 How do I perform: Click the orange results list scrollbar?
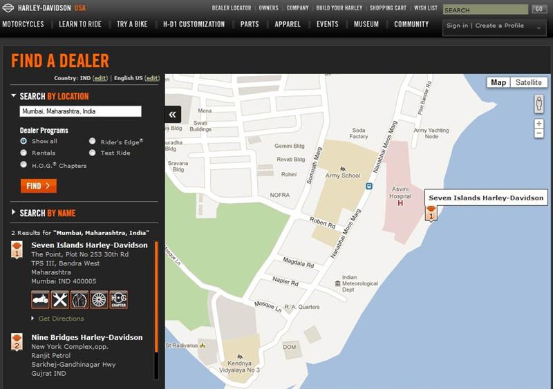pyautogui.click(x=156, y=297)
